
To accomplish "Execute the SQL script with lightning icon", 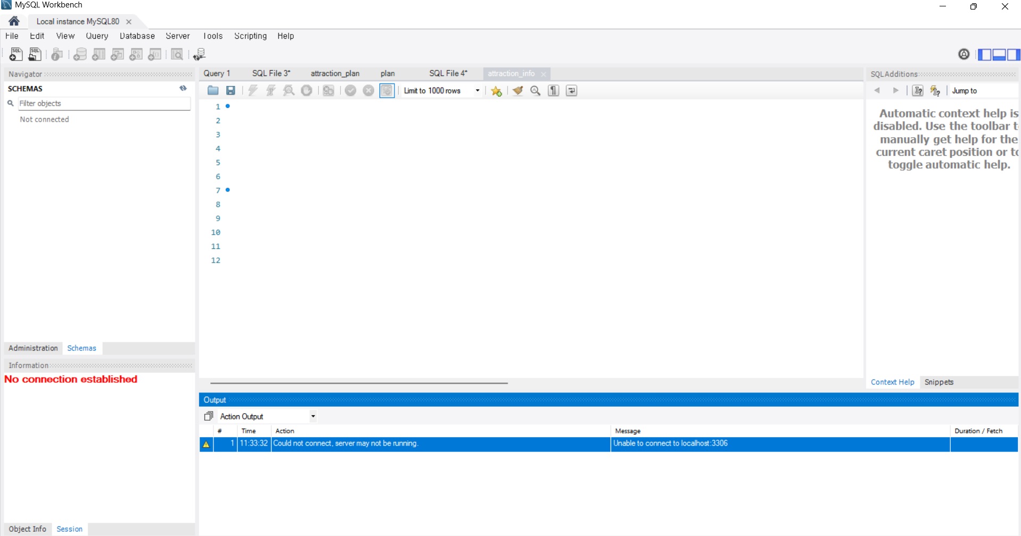I will click(253, 90).
